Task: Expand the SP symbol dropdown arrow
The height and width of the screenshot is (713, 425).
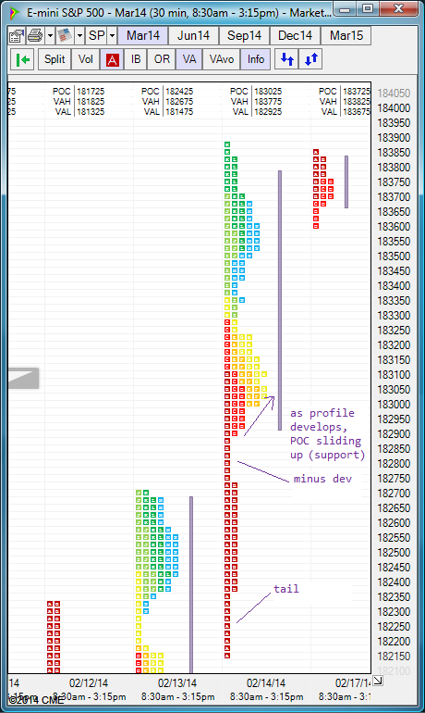Action: click(x=112, y=35)
